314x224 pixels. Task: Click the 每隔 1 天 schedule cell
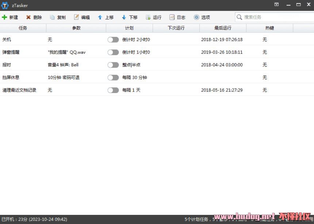(131, 90)
